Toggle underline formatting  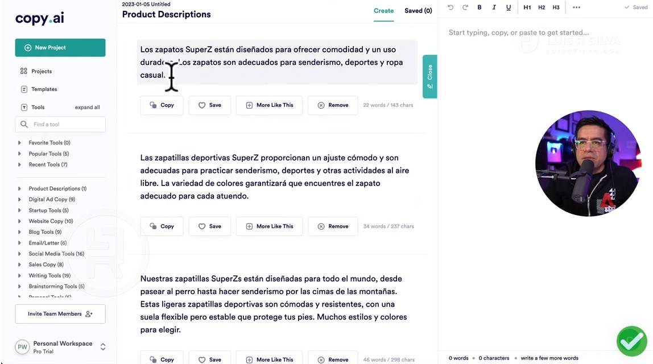point(509,7)
